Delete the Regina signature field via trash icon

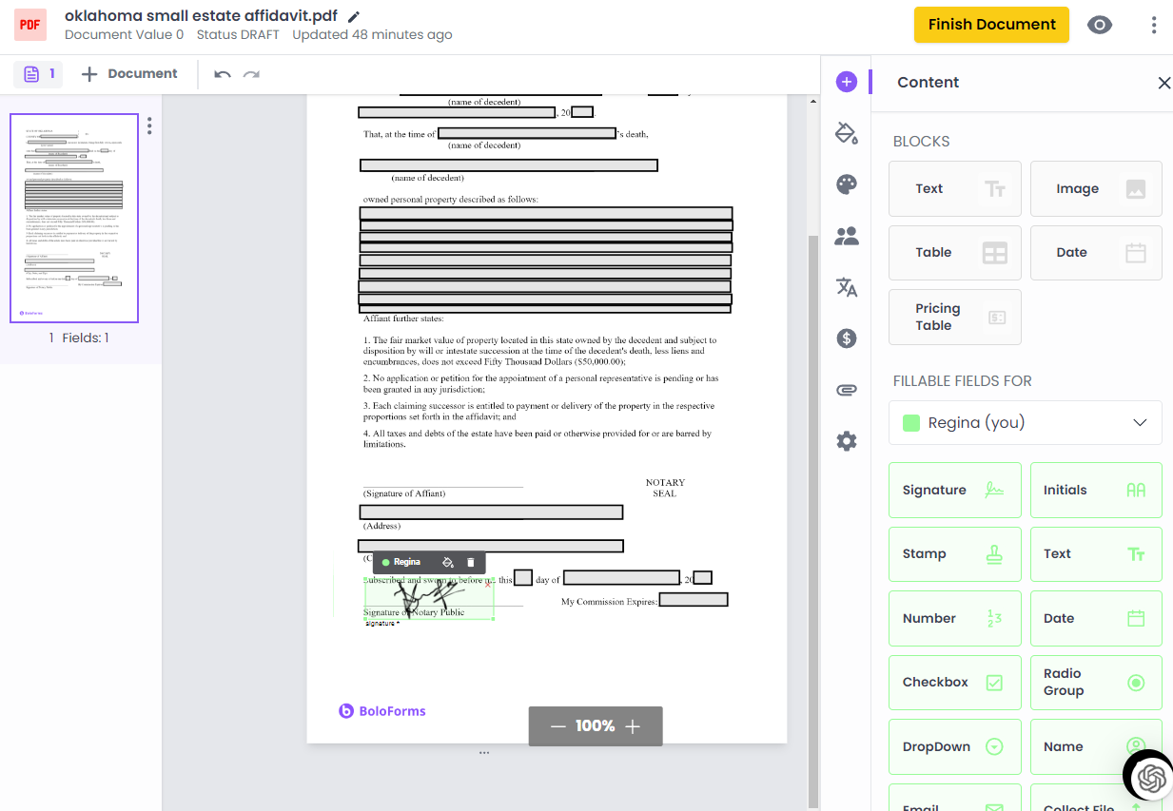coord(470,562)
